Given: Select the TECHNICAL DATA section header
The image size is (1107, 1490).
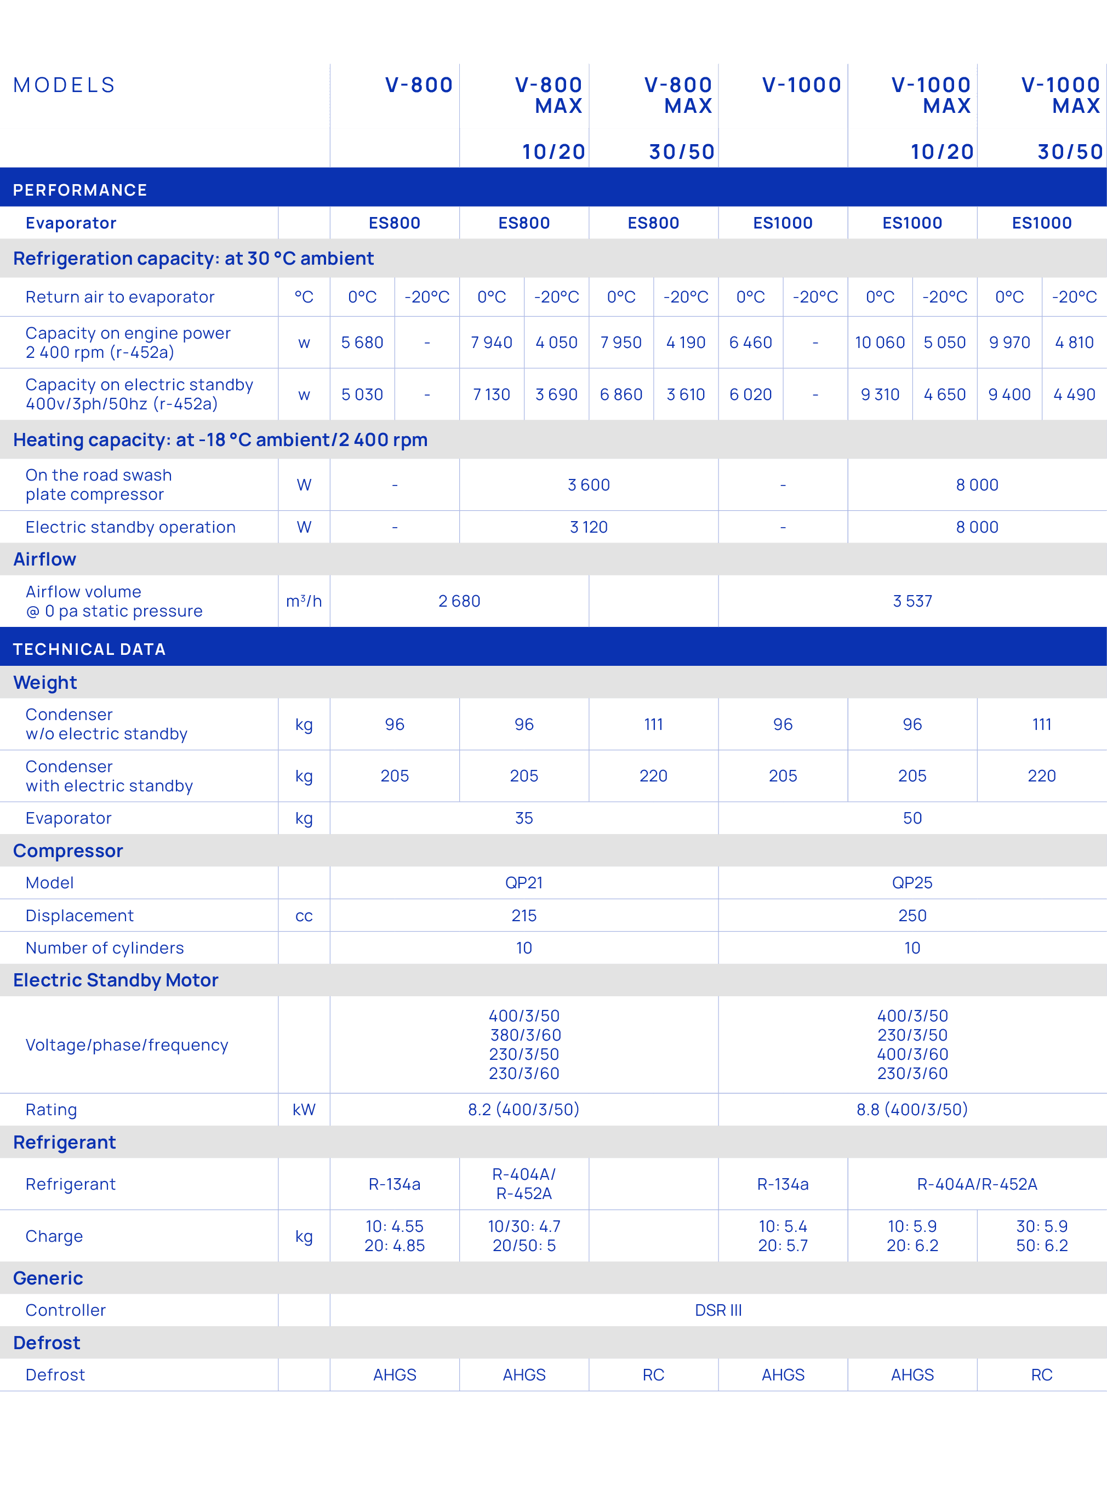Looking at the screenshot, I should point(553,647).
